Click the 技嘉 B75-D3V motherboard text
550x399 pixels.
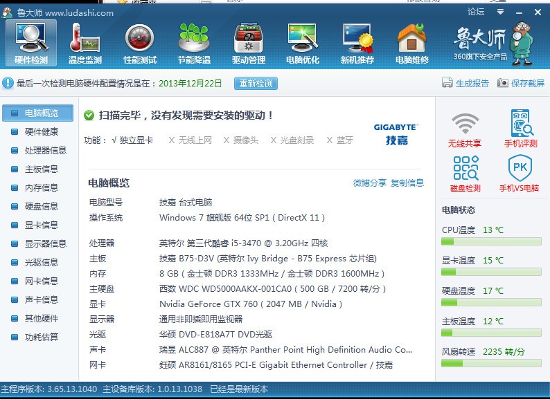[x=268, y=259]
